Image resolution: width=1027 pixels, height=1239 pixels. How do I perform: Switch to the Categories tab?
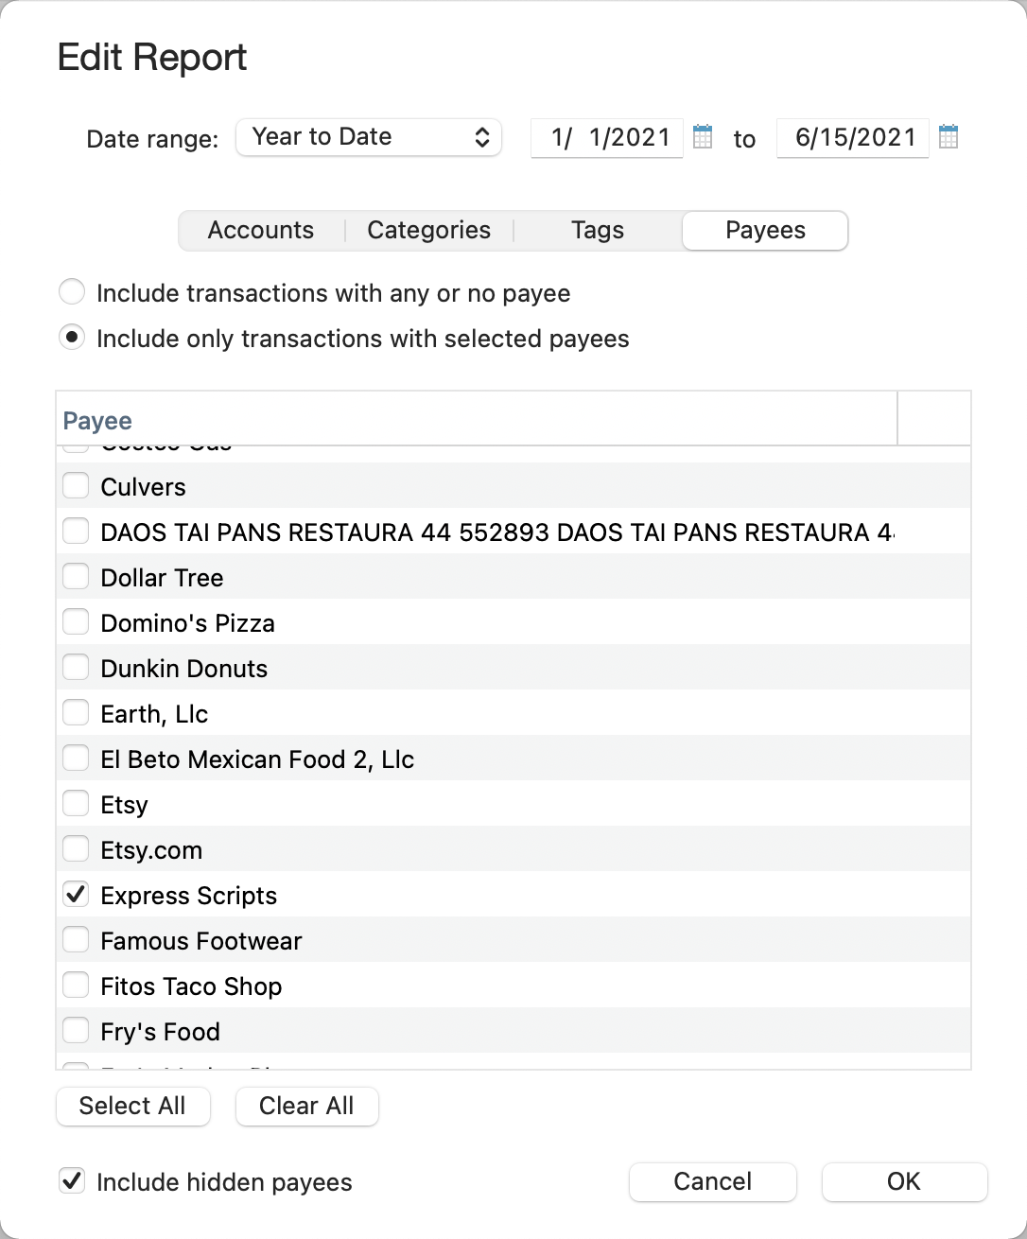[x=428, y=231]
